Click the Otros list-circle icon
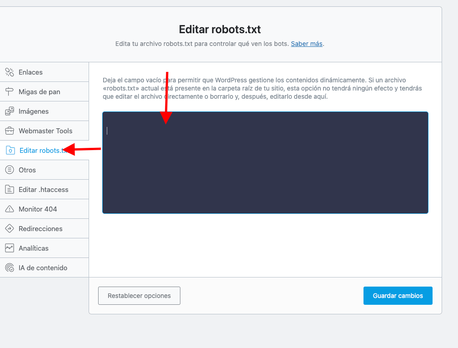 (10, 170)
